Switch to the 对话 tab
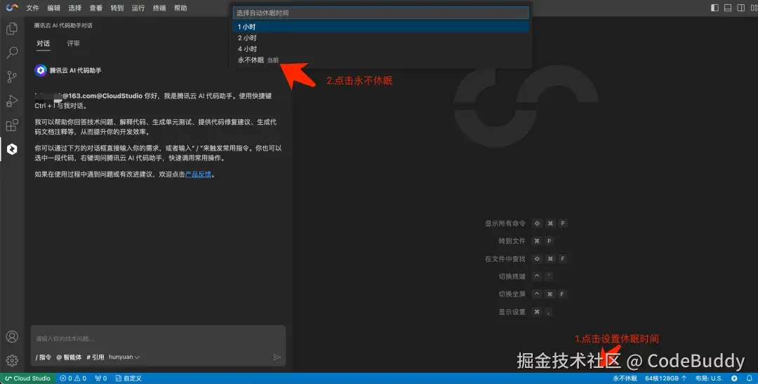The height and width of the screenshot is (384, 758). click(x=43, y=43)
